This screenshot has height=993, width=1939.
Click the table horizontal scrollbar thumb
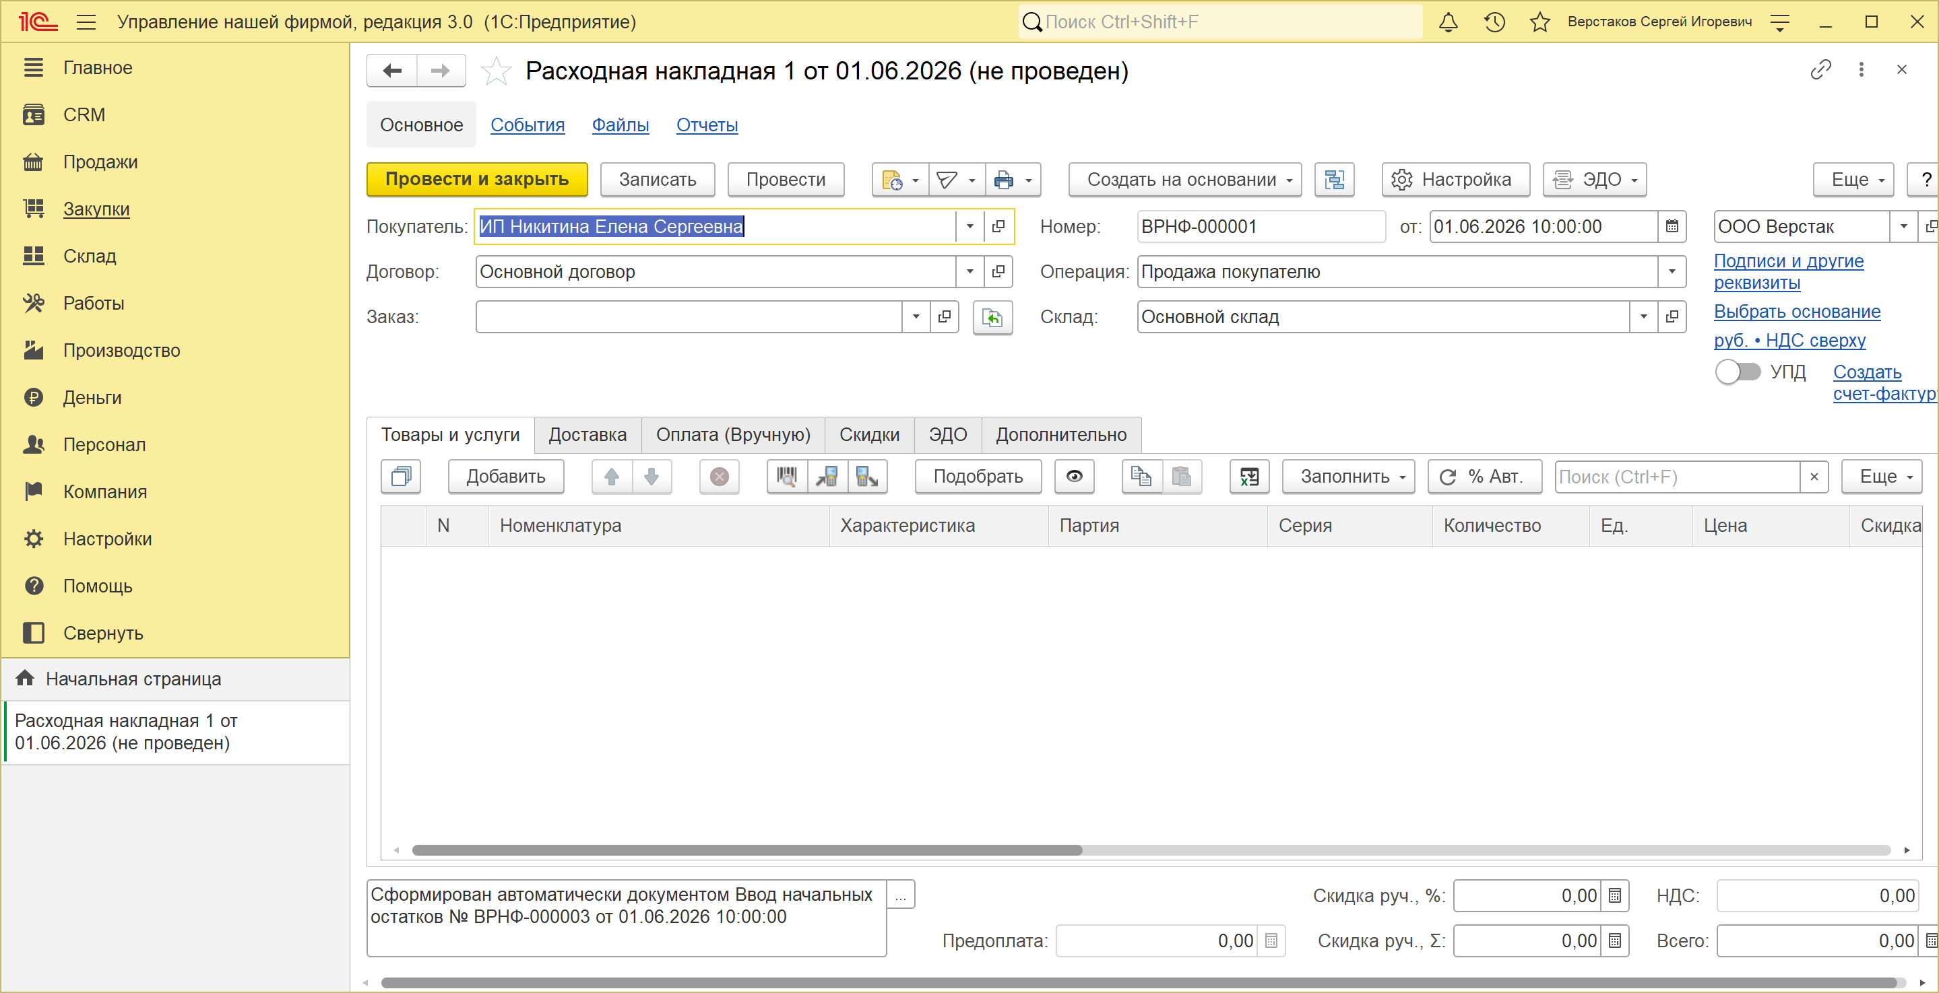[746, 850]
